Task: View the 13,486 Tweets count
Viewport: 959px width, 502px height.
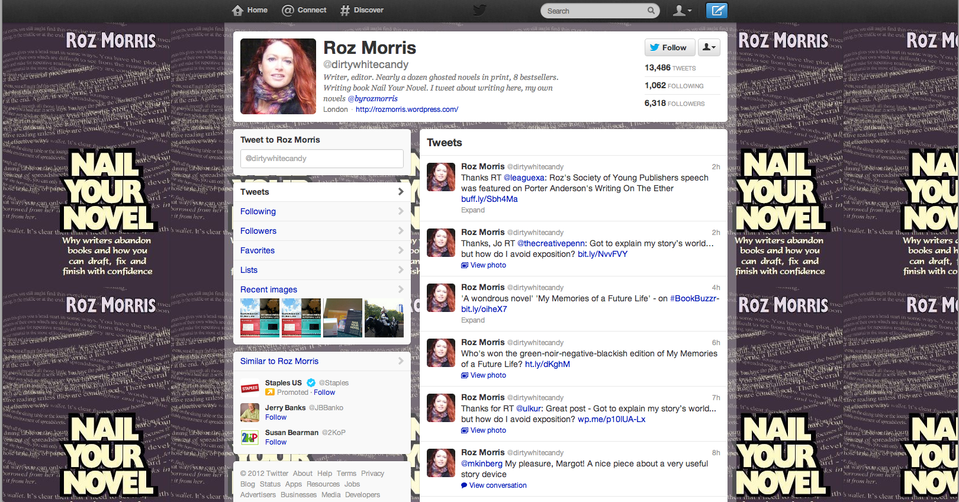Action: click(670, 68)
